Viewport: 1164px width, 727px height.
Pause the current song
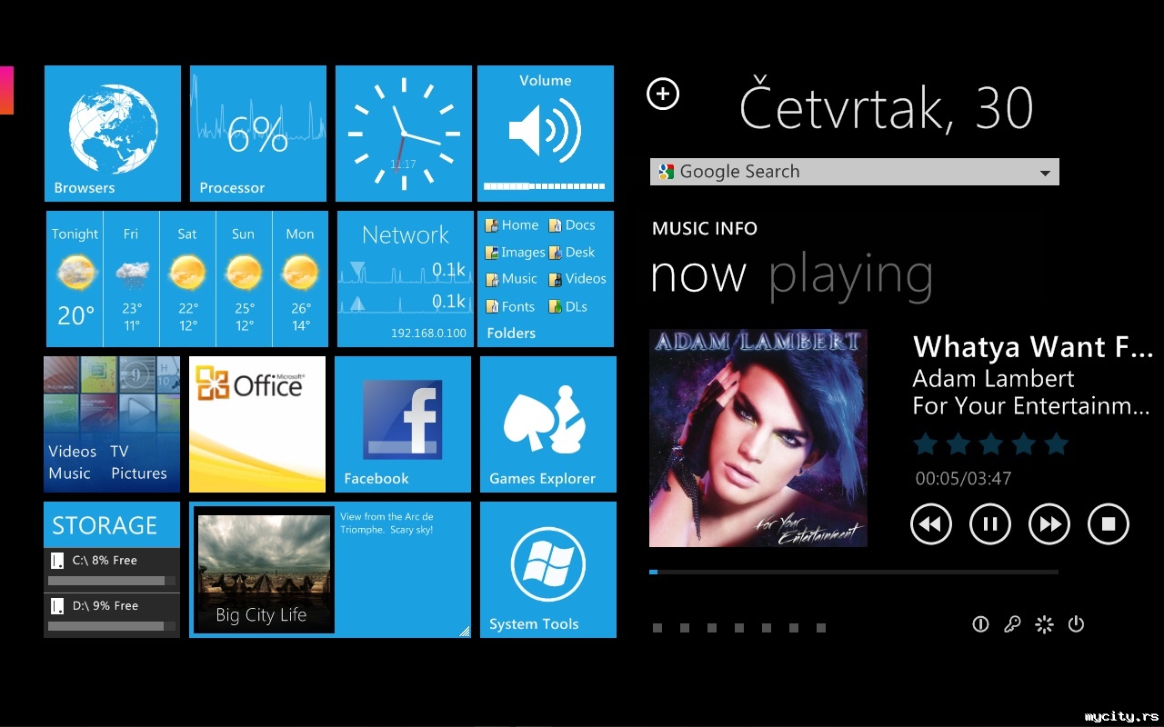(x=990, y=524)
